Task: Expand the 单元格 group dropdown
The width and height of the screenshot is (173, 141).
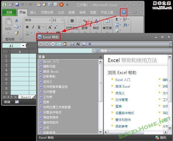Action: click(x=107, y=32)
